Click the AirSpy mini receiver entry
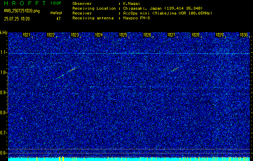The image size is (253, 161). click(167, 13)
